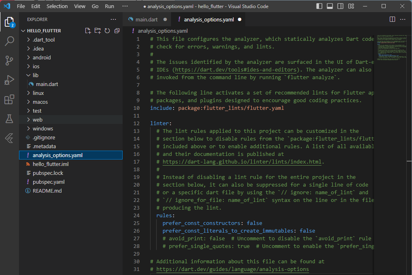
Task: Open the View menu
Action: pyautogui.click(x=80, y=6)
